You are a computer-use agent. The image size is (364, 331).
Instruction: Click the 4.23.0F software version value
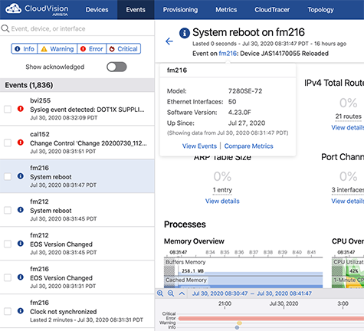[239, 113]
